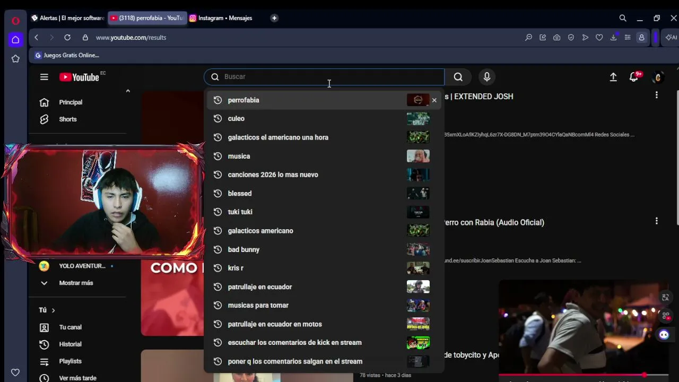Image resolution: width=679 pixels, height=382 pixels.
Task: Go back to the previous page
Action: 36,38
